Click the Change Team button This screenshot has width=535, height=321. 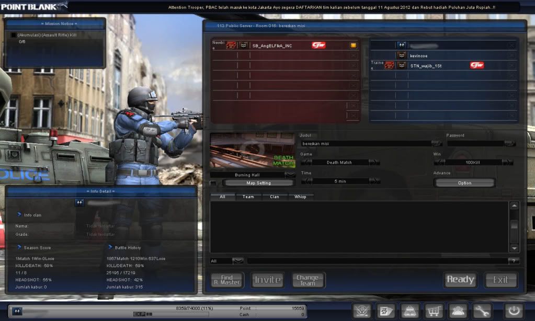(x=308, y=280)
